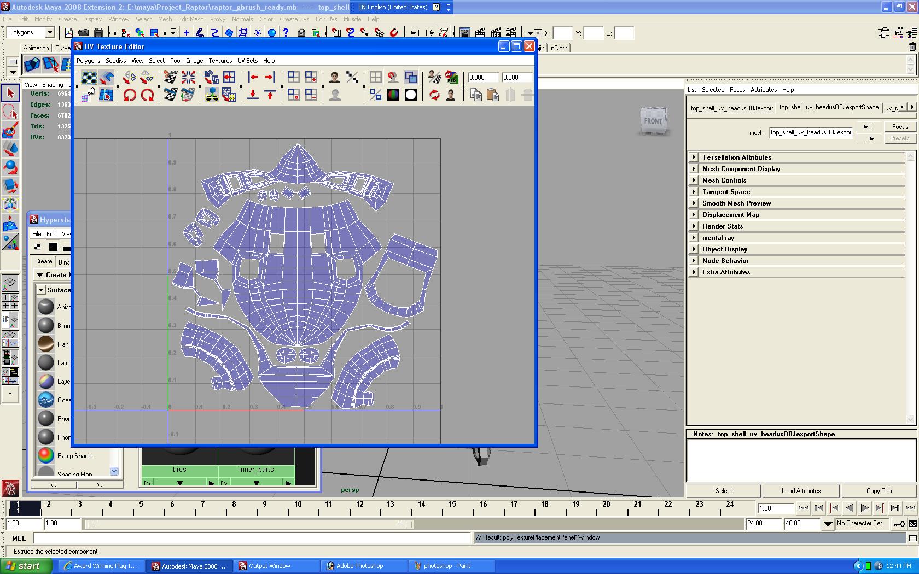Click the PSD network update icon
The height and width of the screenshot is (574, 919).
pos(451,77)
